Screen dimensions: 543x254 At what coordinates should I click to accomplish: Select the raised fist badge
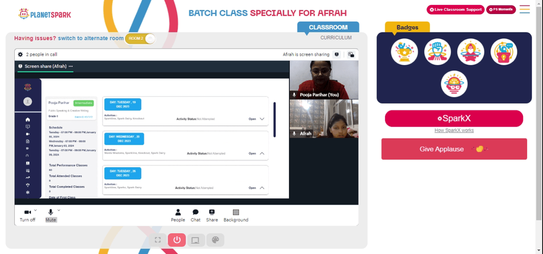pos(437,52)
